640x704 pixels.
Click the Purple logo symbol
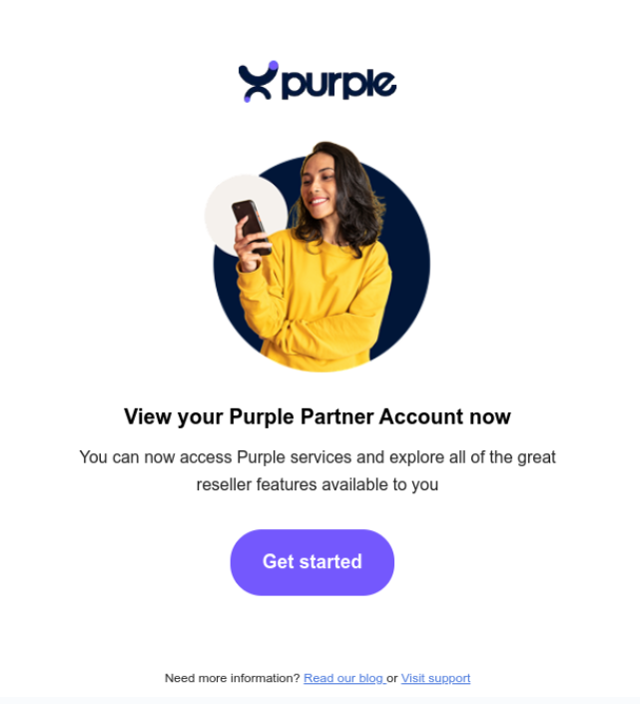pyautogui.click(x=258, y=82)
